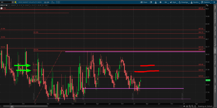Click the crosshair target icon
Screen dimensions: 217x108
[187, 106]
